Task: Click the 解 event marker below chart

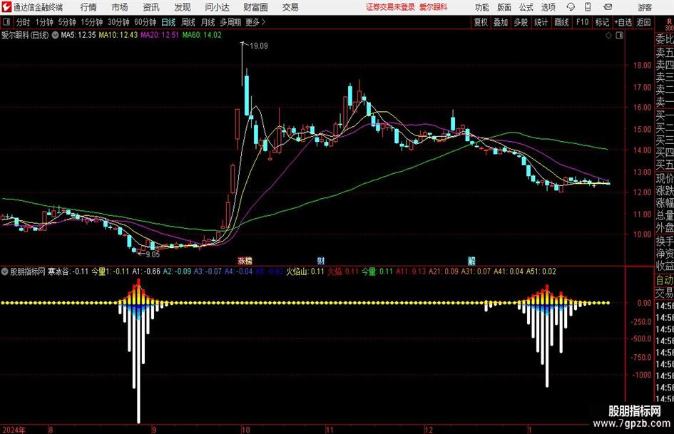Action: coord(471,260)
